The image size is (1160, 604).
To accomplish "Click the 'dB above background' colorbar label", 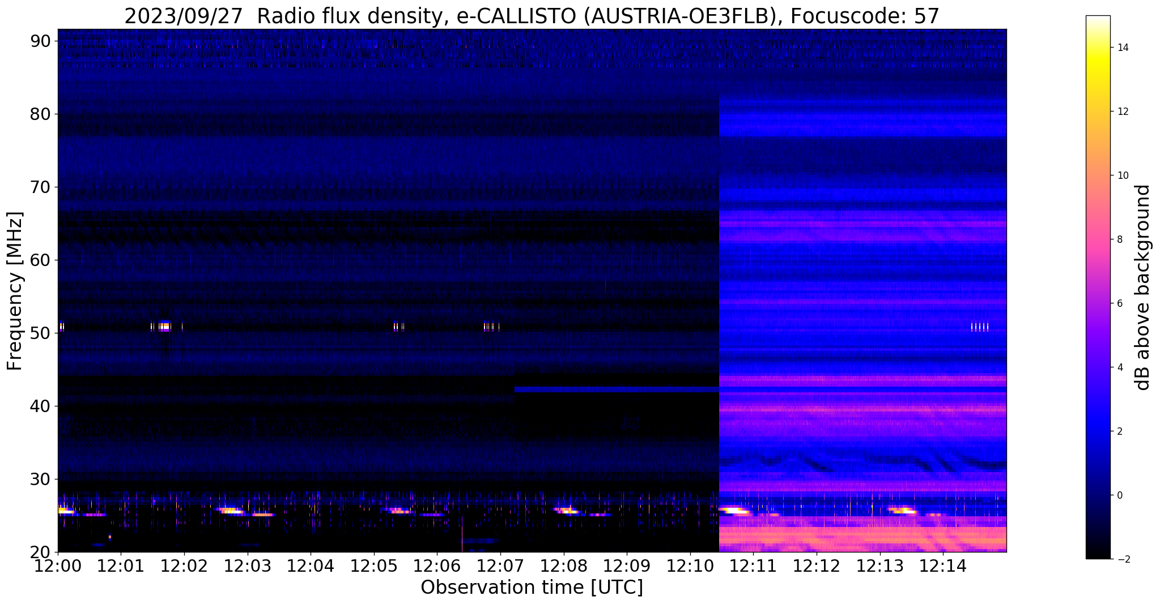I will pos(1143,288).
